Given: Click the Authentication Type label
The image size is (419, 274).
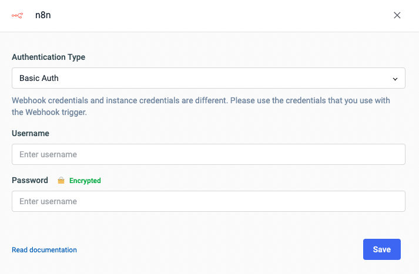Looking at the screenshot, I should click(x=48, y=57).
